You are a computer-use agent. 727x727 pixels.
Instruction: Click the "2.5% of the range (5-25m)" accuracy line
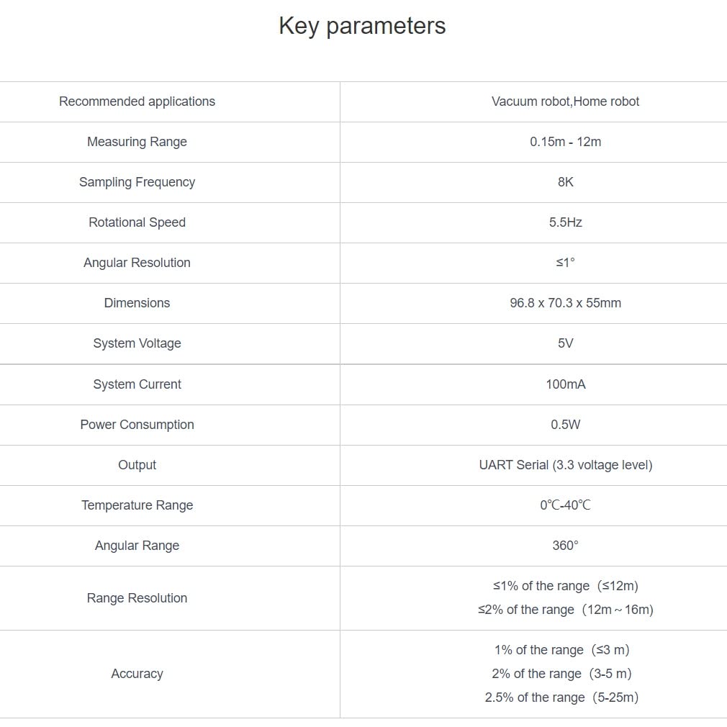(561, 697)
